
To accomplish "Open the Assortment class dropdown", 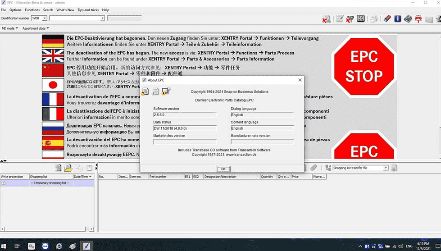I will point(36,28).
